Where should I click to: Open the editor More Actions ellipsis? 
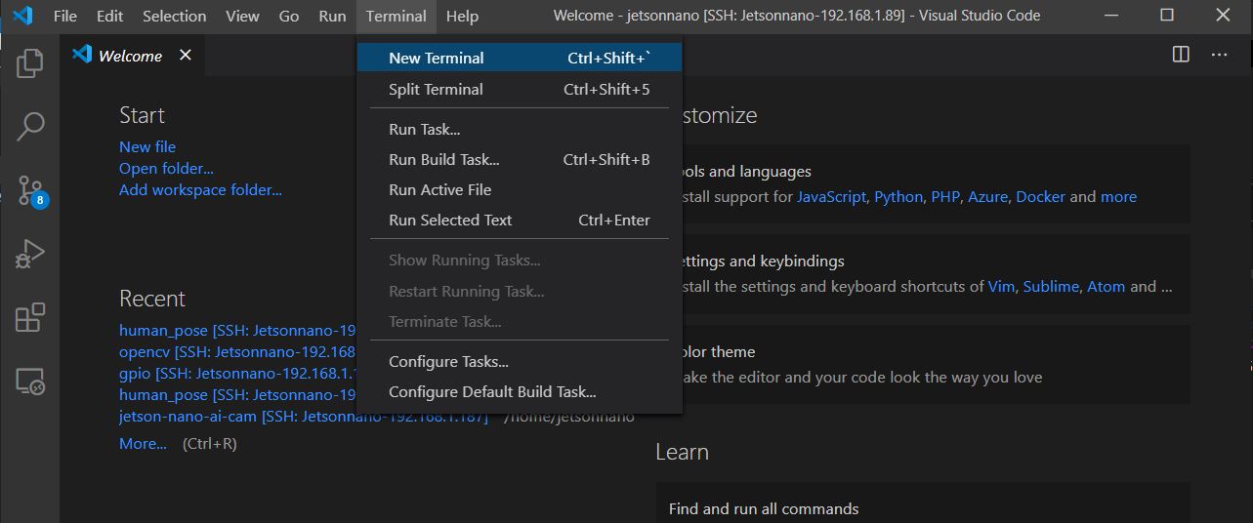(x=1219, y=55)
